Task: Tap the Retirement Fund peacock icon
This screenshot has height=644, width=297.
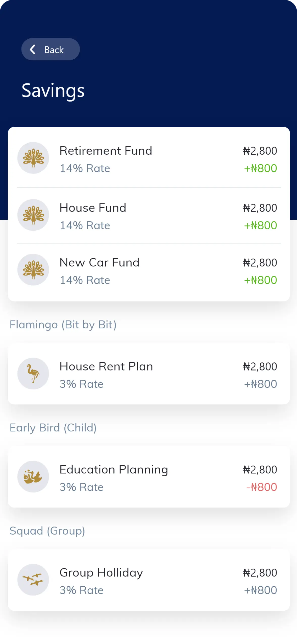Action: point(33,158)
